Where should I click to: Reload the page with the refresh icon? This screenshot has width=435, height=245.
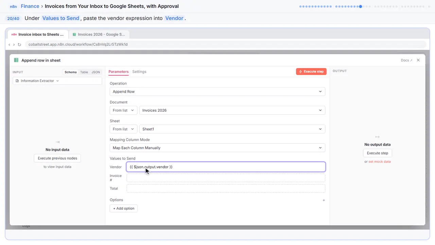19,45
